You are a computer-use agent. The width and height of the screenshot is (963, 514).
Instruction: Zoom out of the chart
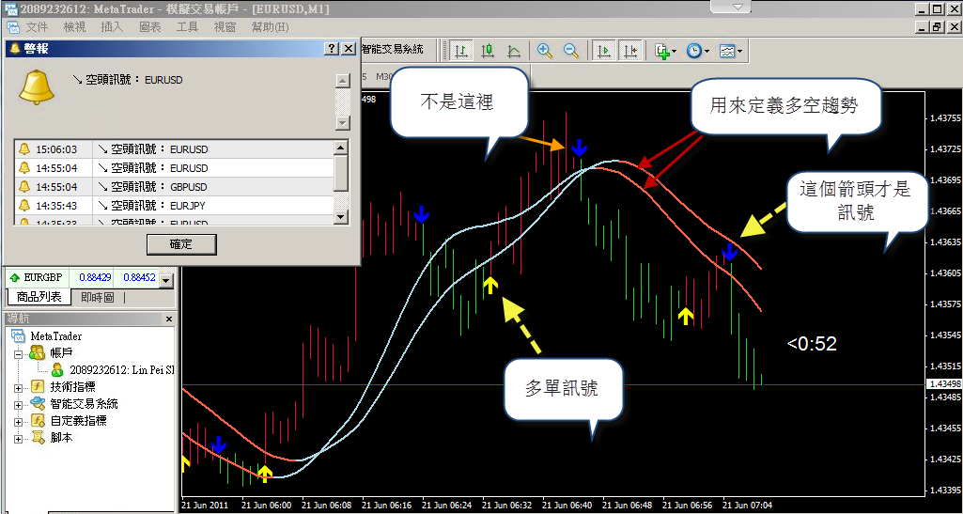pos(571,51)
